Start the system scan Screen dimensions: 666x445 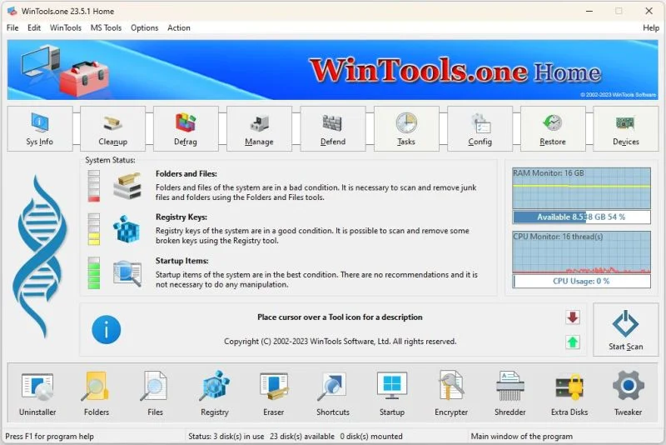[x=626, y=329]
